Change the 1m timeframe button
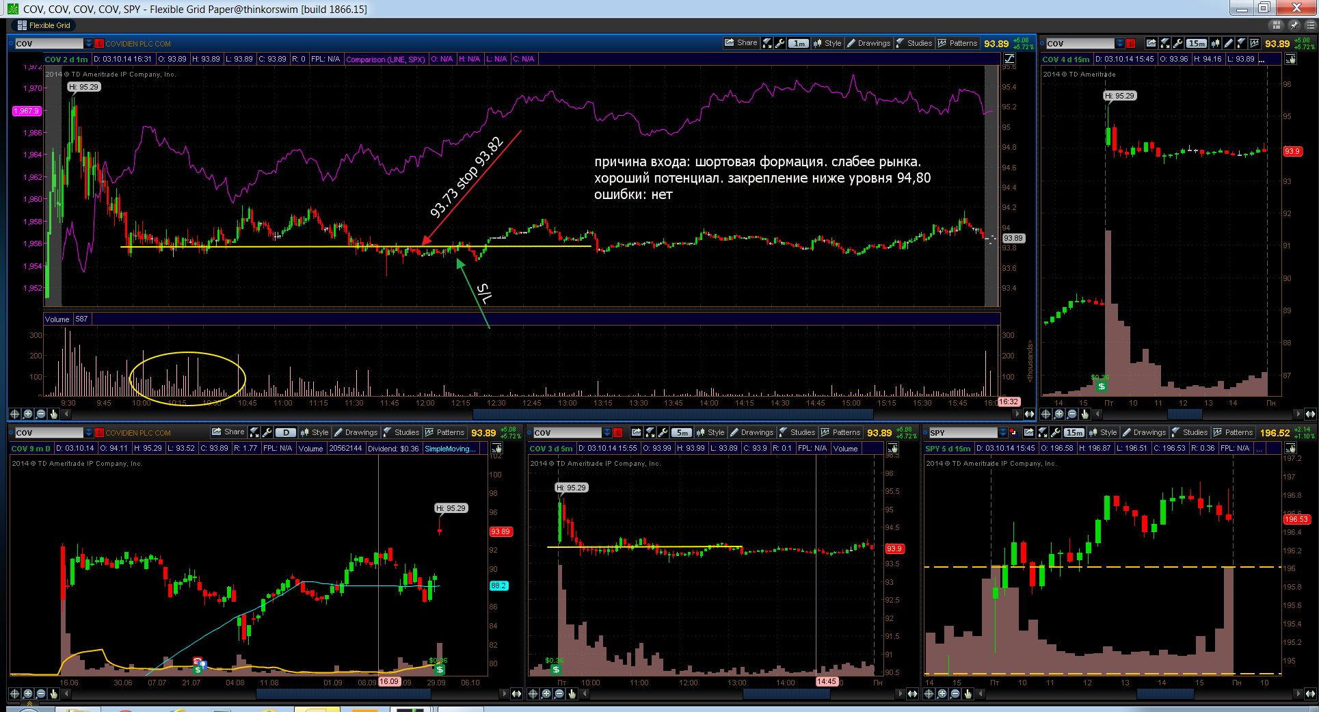 pyautogui.click(x=799, y=43)
